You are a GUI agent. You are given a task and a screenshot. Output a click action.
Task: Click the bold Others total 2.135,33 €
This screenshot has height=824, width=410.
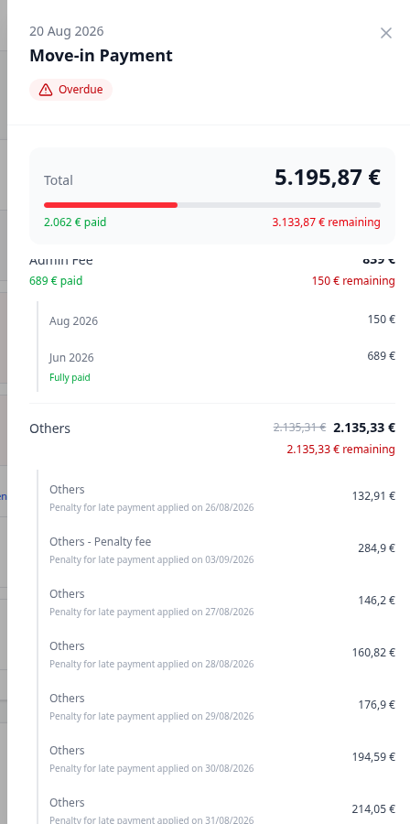point(364,428)
